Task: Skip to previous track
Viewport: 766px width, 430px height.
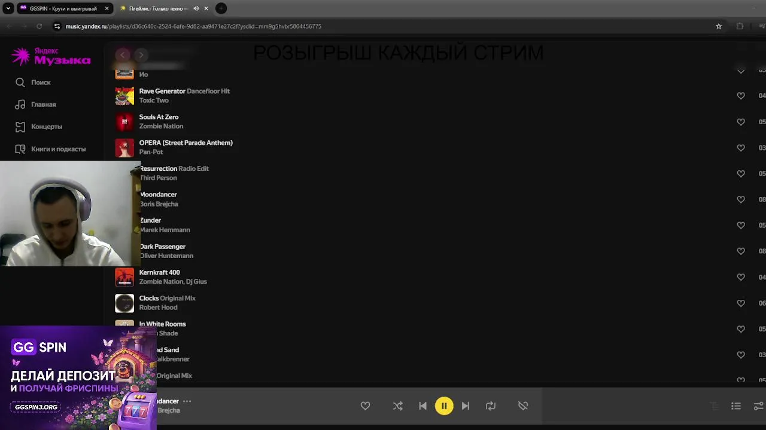Action: point(422,406)
